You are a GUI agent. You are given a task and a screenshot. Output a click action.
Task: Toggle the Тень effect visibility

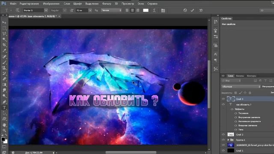click(x=236, y=130)
